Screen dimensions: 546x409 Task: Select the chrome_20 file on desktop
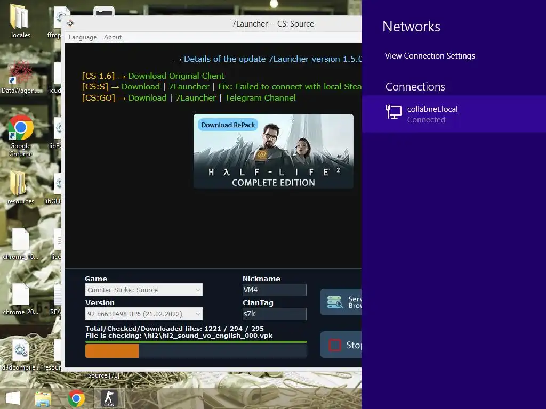(x=20, y=299)
